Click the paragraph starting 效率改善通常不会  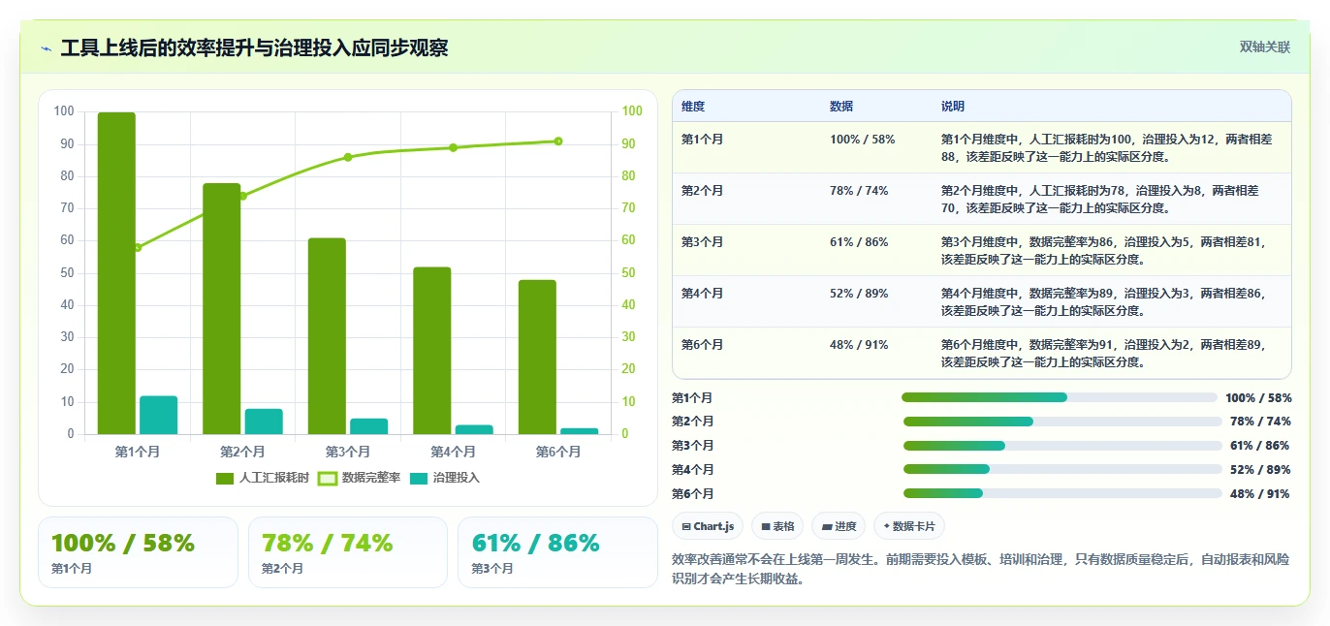click(981, 570)
